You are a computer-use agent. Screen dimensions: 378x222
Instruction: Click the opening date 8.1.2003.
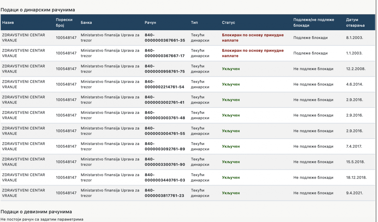tap(354, 38)
